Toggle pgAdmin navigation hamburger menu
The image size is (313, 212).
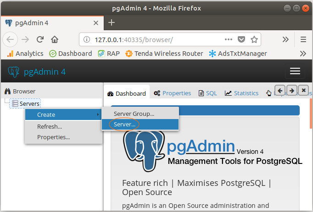pyautogui.click(x=295, y=71)
